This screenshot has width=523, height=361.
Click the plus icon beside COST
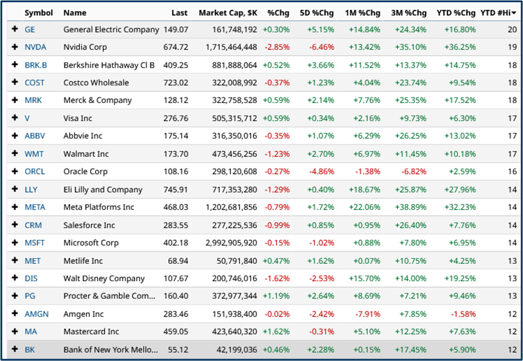tap(15, 82)
